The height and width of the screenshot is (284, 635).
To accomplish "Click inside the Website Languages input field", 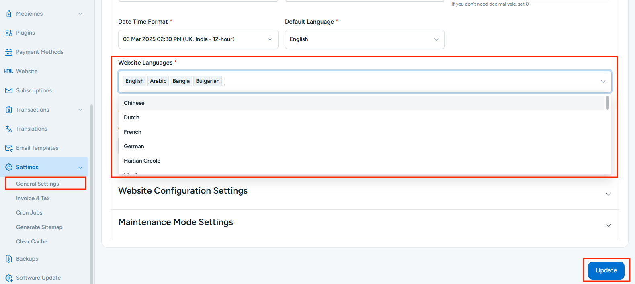I will pos(402,81).
